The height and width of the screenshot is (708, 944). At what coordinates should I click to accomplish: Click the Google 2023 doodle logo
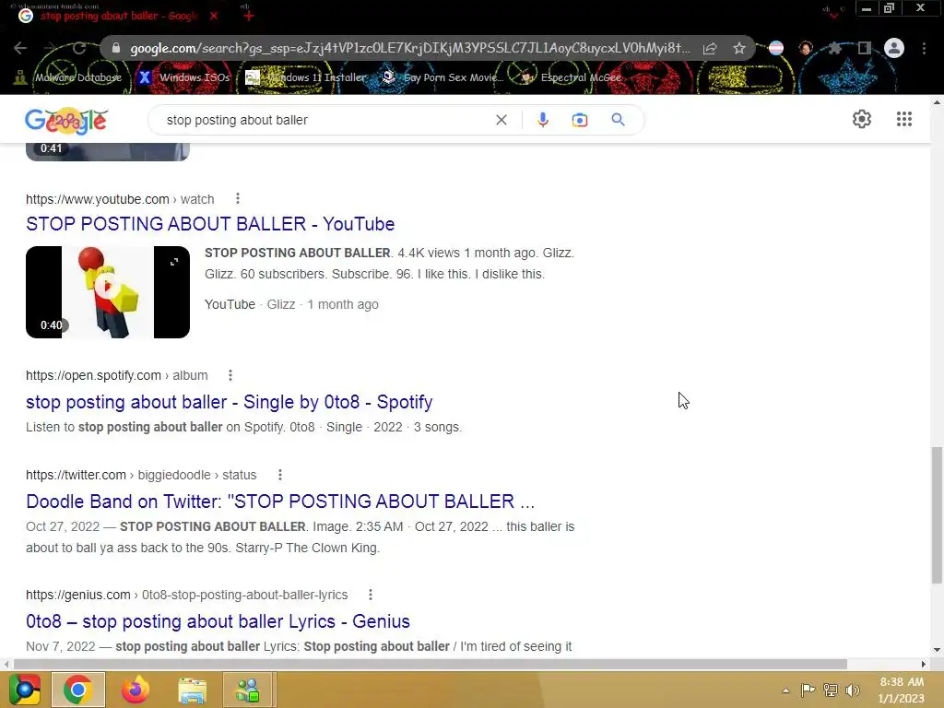point(66,121)
